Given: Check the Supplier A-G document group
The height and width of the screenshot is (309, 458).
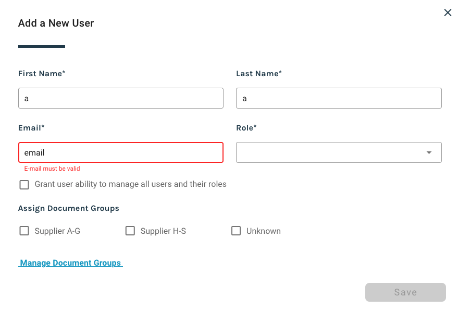Looking at the screenshot, I should click(x=24, y=230).
